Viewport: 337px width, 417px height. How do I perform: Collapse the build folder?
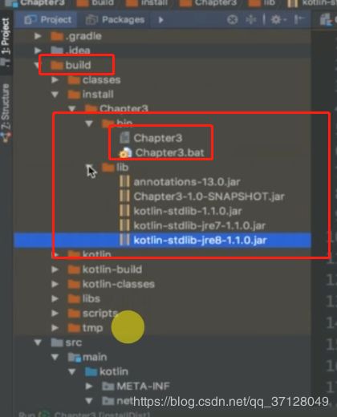pyautogui.click(x=38, y=65)
